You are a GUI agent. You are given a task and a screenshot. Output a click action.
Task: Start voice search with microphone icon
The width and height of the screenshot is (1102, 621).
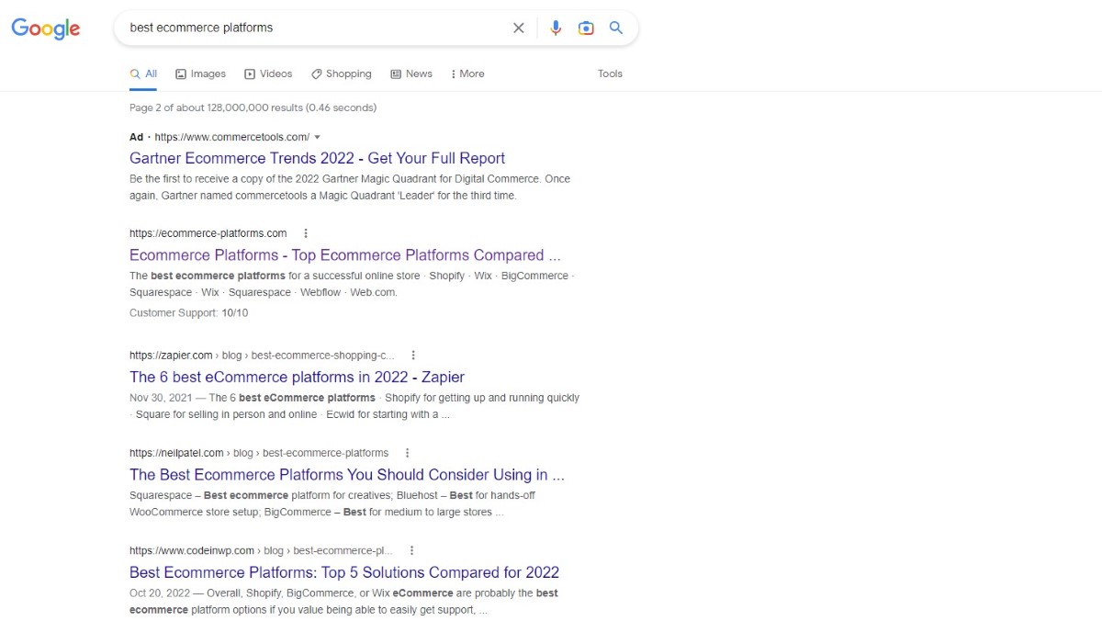click(556, 28)
